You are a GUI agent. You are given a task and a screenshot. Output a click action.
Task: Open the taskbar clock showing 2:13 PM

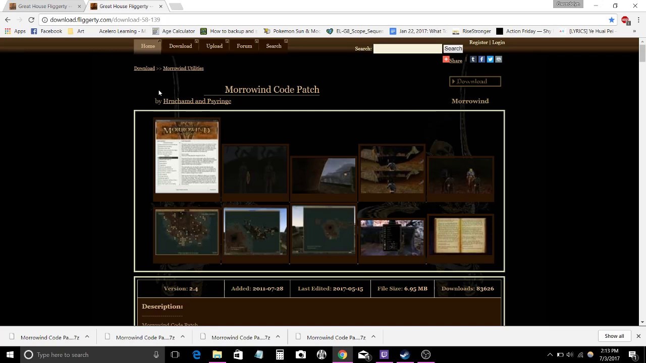click(609, 355)
